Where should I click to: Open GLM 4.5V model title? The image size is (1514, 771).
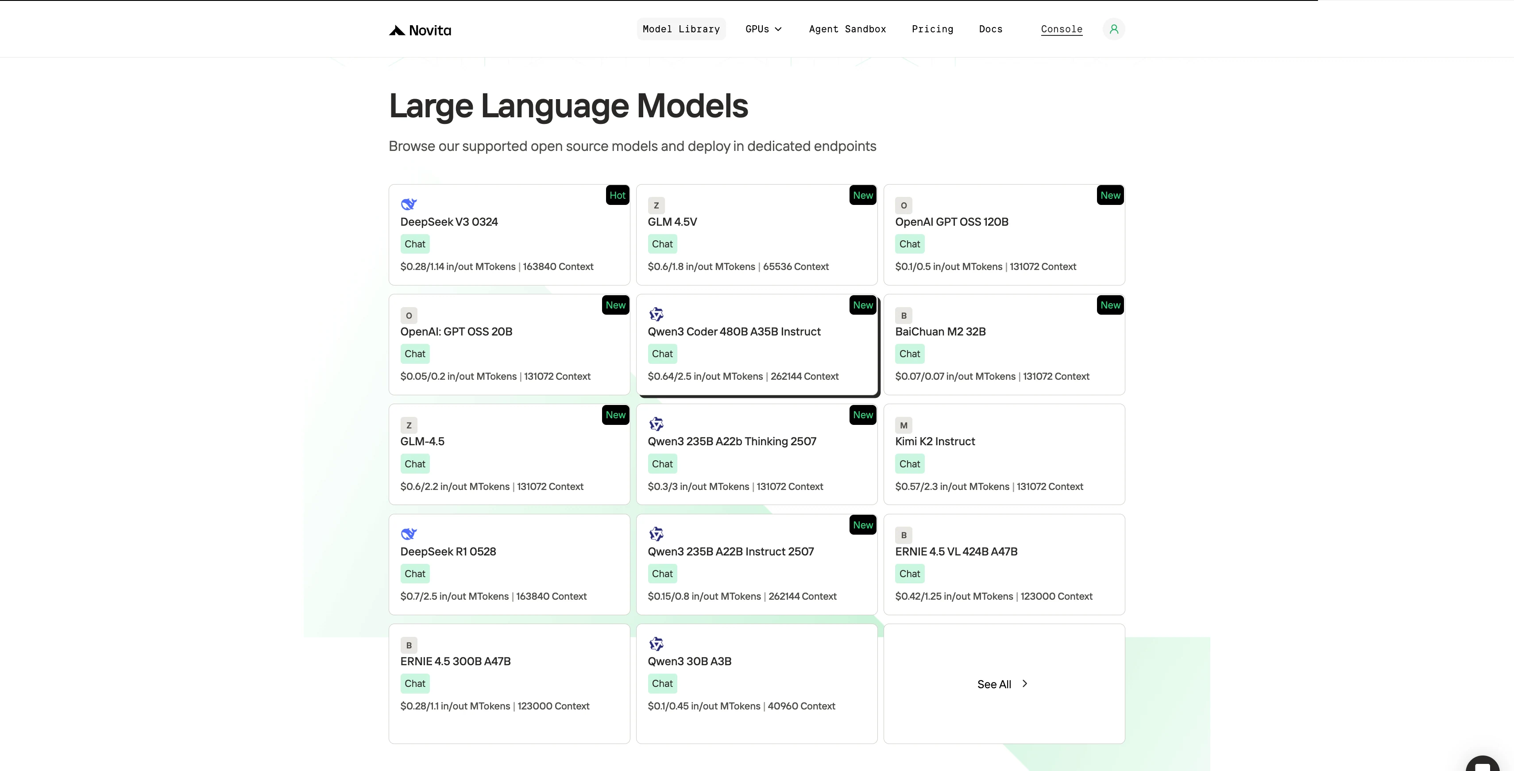[x=672, y=222]
